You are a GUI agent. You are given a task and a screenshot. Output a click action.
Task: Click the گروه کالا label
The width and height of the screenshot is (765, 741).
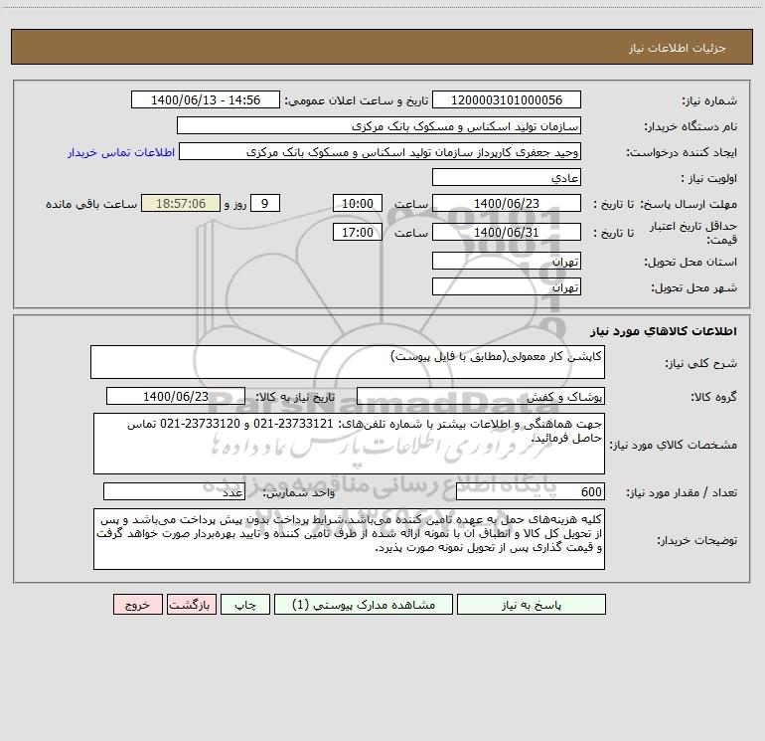pos(713,397)
